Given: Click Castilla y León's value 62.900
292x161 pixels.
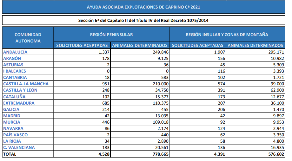Looking at the screenshot, I should pos(277,90).
